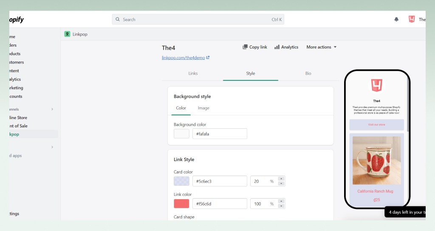
Task: Open the link color swatch
Action: [181, 203]
